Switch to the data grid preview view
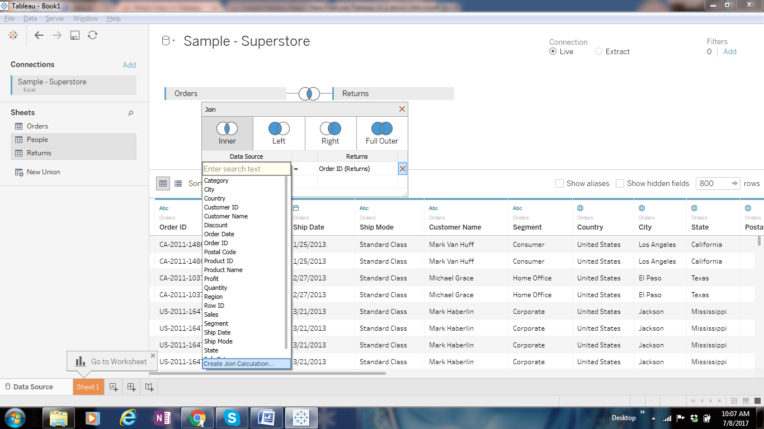 [x=163, y=183]
